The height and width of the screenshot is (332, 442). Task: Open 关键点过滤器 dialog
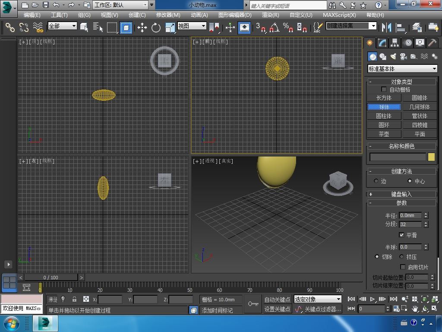point(323,309)
